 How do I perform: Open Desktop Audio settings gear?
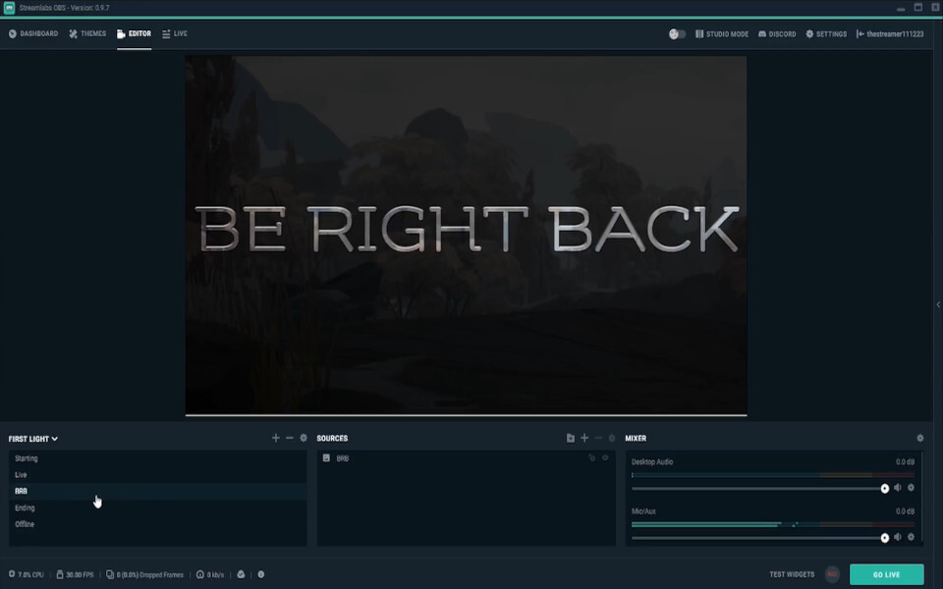click(911, 488)
